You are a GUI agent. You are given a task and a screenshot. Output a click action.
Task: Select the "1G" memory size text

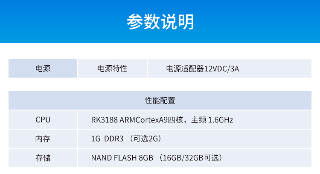click(95, 139)
